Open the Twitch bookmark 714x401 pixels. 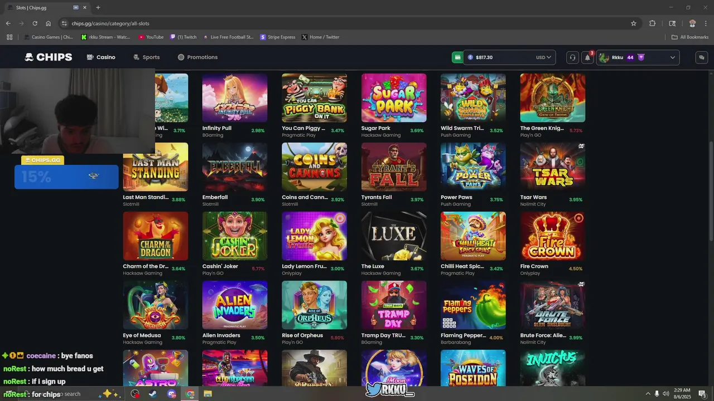pyautogui.click(x=184, y=37)
